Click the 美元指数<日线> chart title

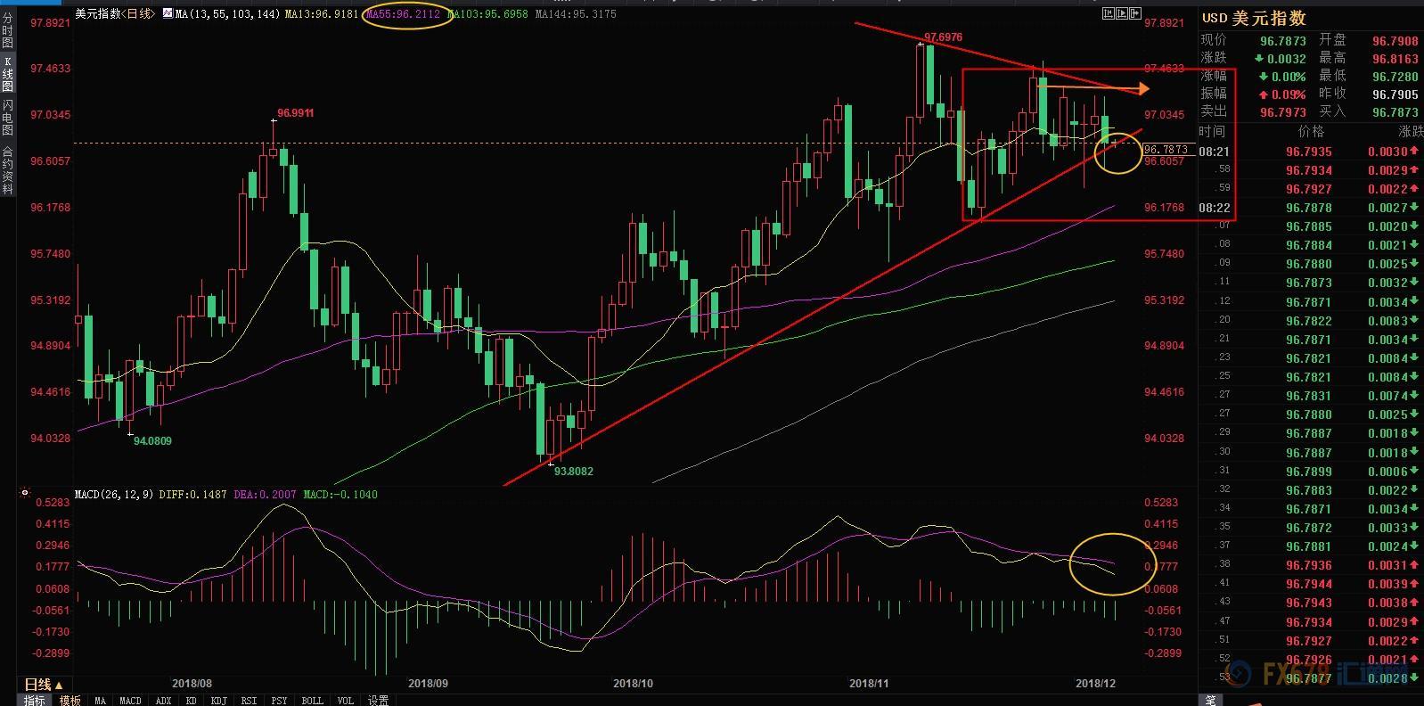coord(115,14)
